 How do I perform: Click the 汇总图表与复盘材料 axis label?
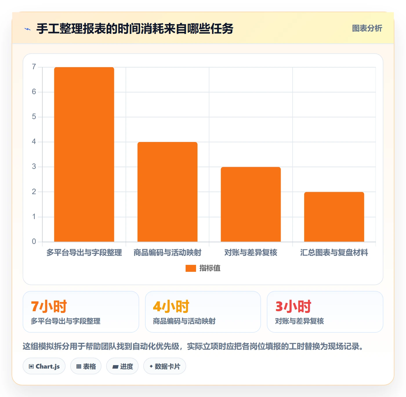334,253
